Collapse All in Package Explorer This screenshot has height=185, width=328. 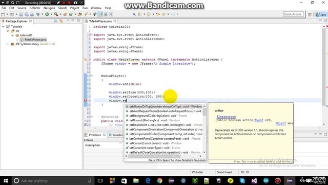[x=56, y=21]
